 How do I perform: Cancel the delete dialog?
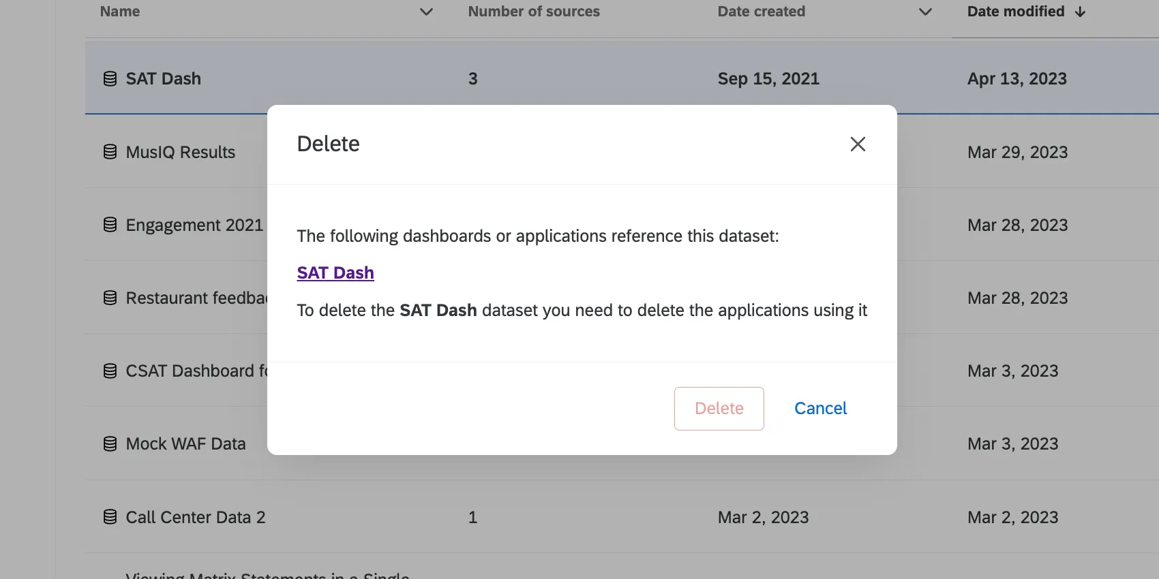pos(820,408)
